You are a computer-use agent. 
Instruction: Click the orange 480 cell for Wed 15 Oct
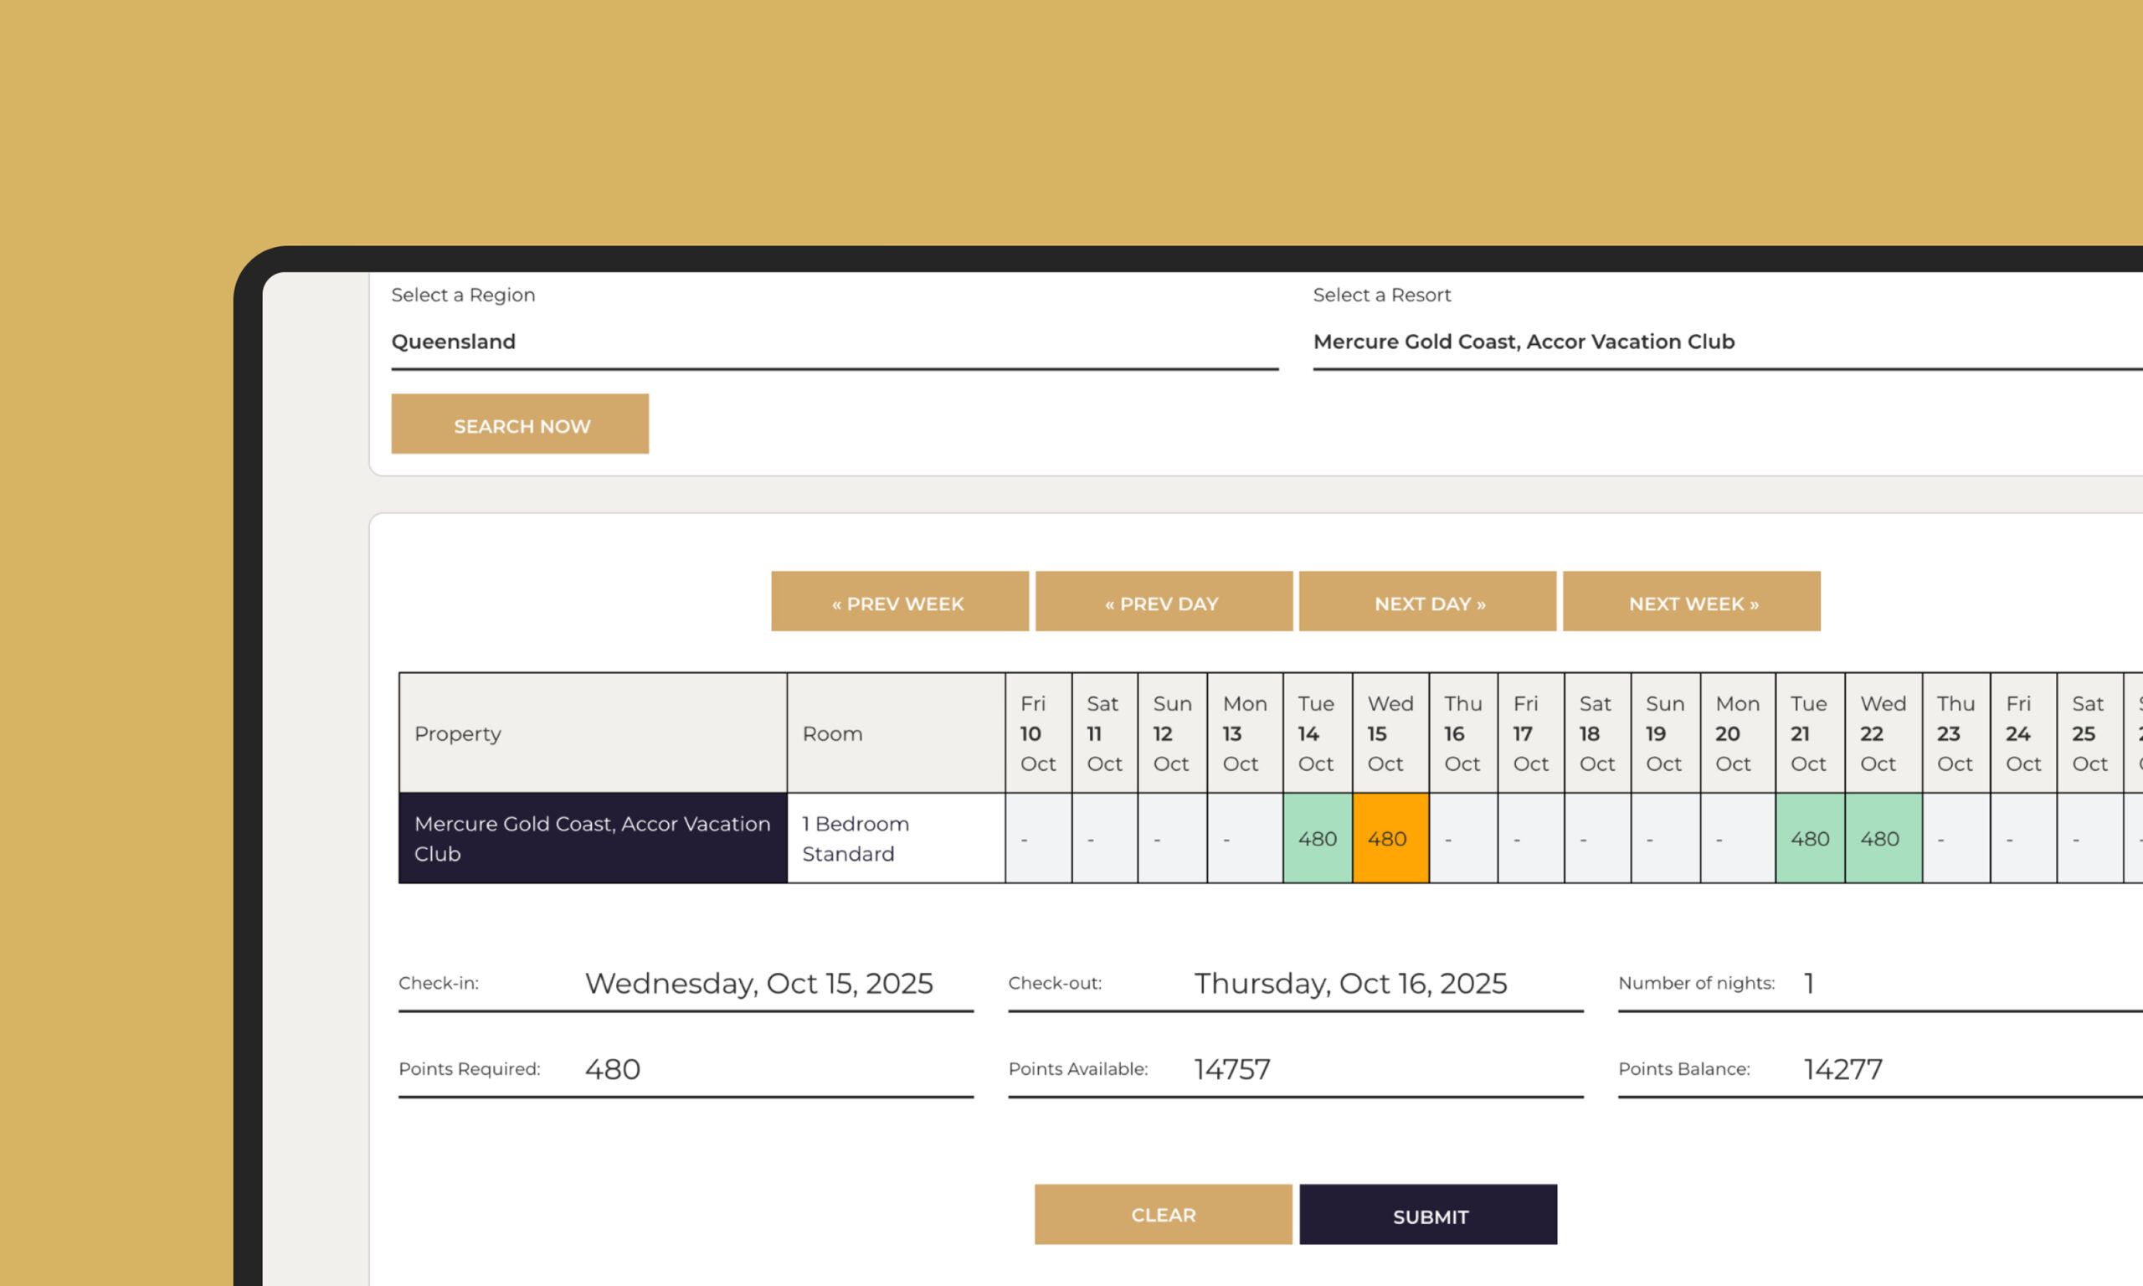1390,838
